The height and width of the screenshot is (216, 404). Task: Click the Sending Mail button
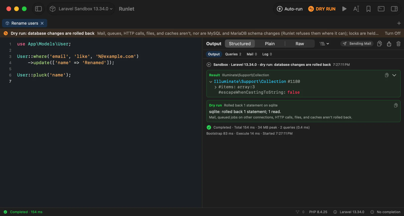(x=357, y=44)
